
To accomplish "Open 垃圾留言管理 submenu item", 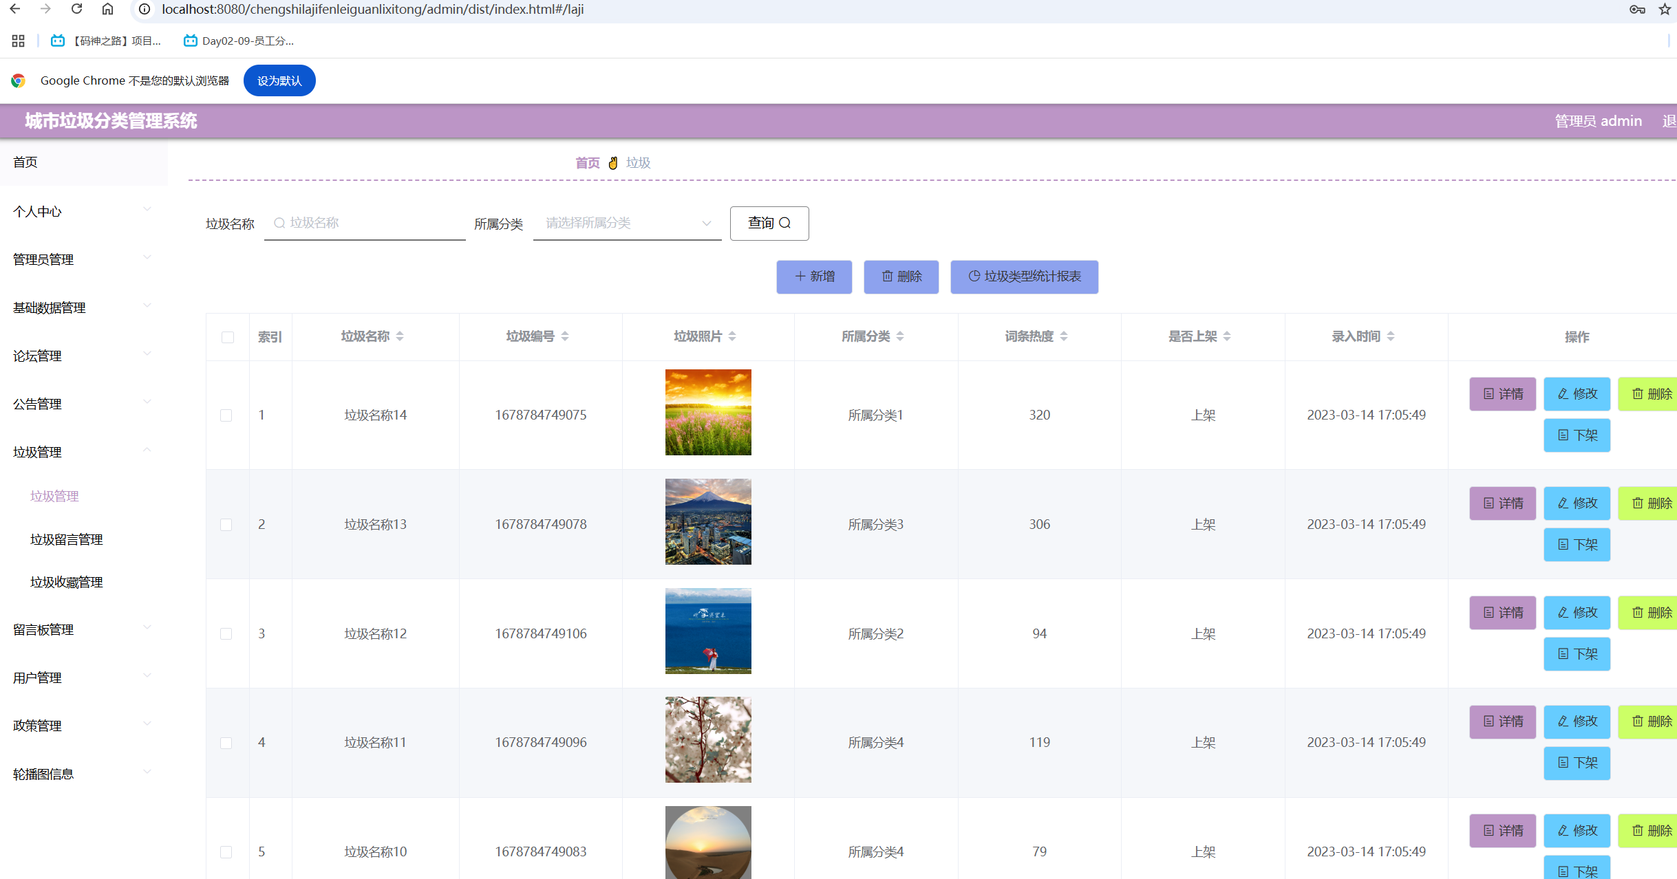I will [x=66, y=539].
